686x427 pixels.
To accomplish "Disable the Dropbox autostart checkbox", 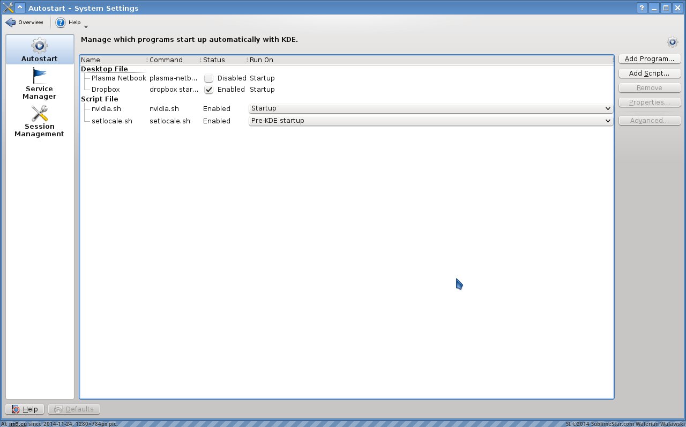I will pos(208,90).
